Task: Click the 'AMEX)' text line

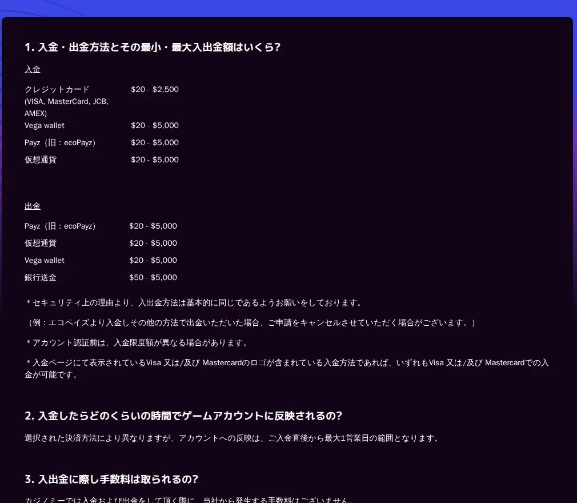Action: point(35,113)
